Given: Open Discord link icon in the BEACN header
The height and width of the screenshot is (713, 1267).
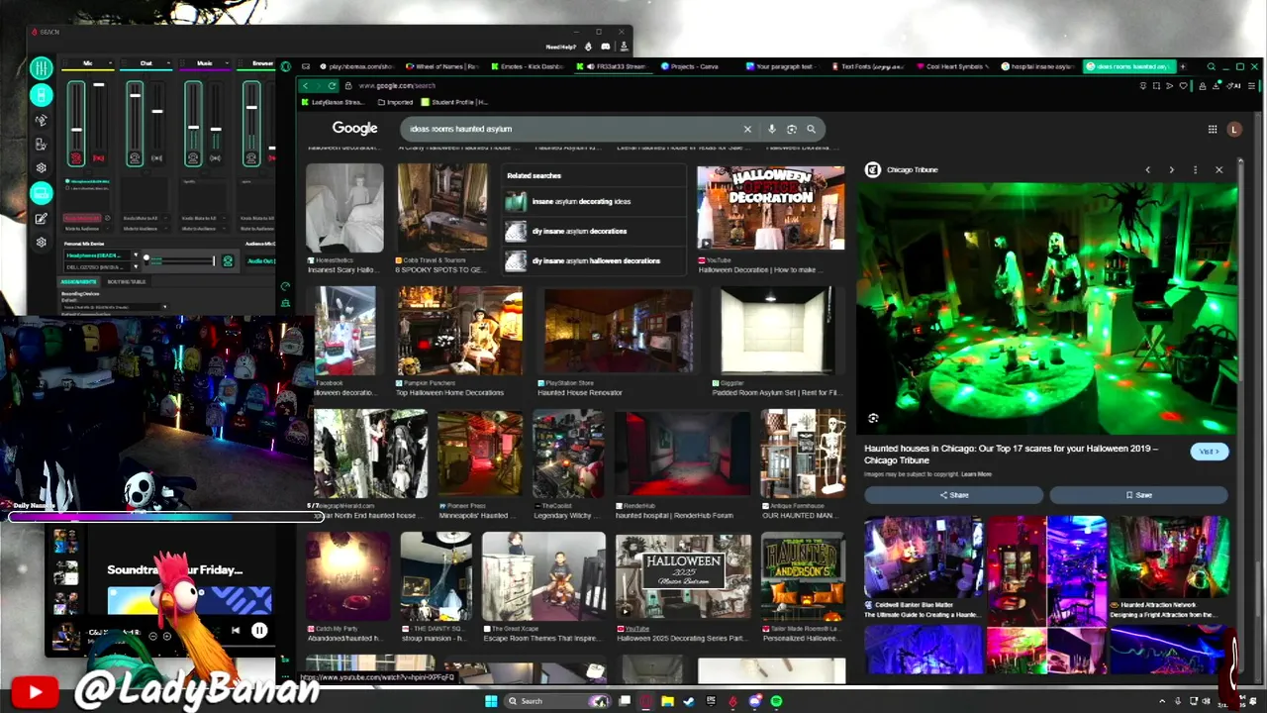Looking at the screenshot, I should (x=606, y=47).
